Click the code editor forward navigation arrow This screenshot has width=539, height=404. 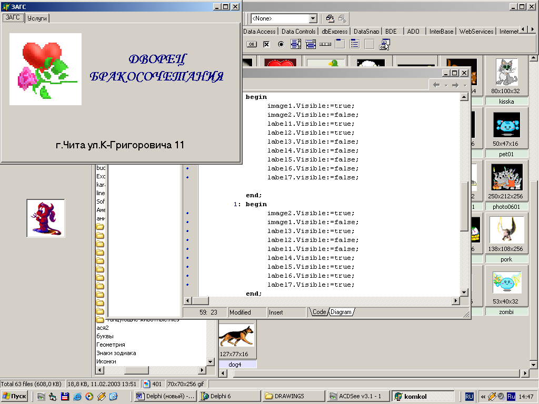pos(455,85)
